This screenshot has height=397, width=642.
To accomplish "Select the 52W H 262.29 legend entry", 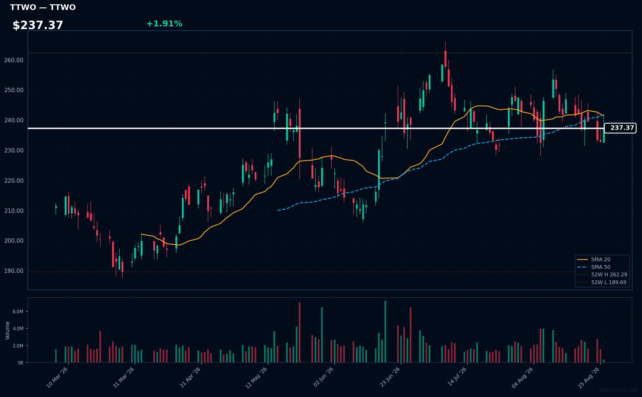I will coord(602,274).
